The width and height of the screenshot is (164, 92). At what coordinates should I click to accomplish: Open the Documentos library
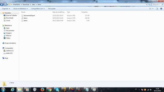click(10, 30)
